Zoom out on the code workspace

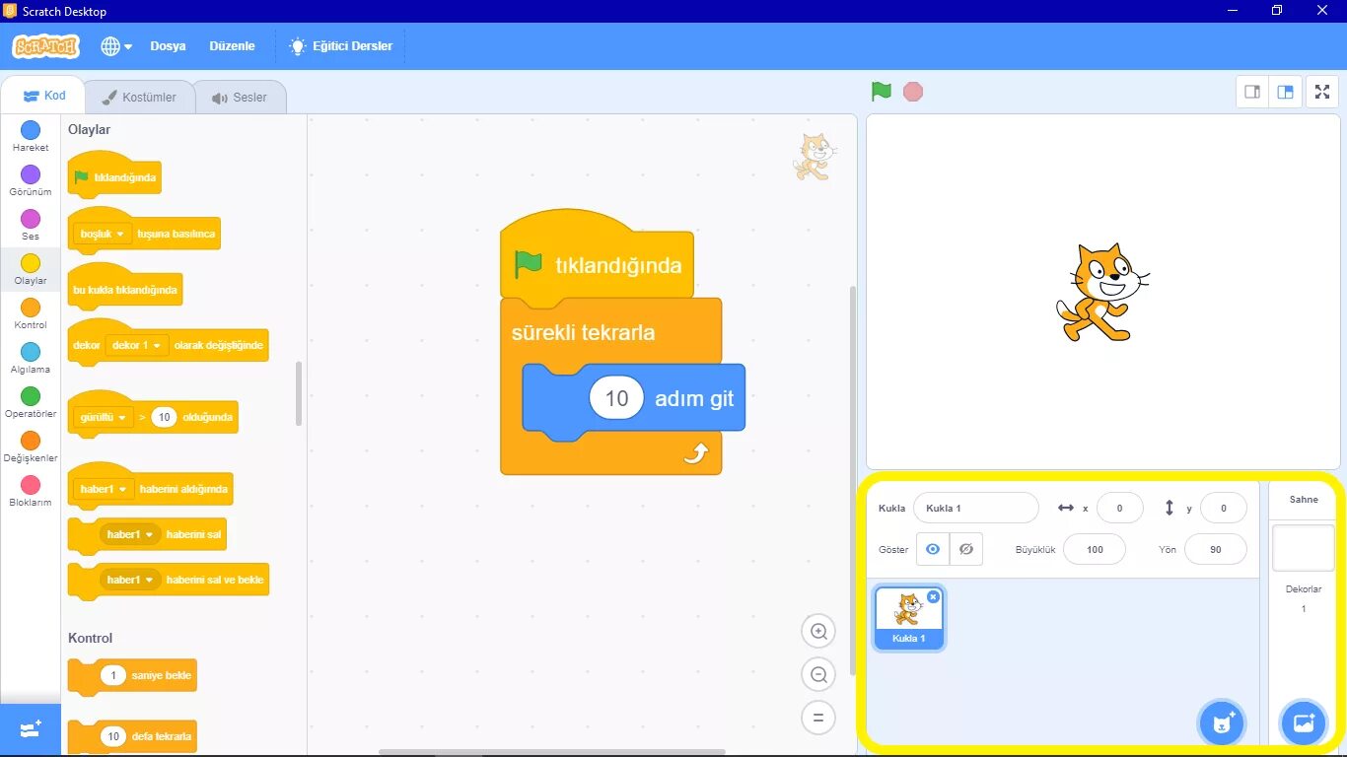tap(817, 674)
